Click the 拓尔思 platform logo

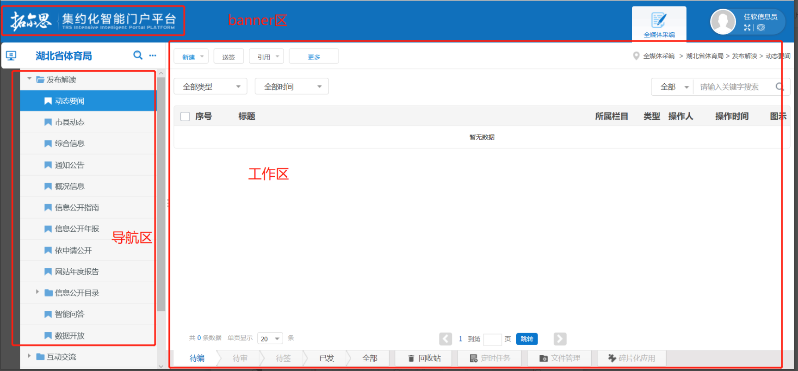coord(31,21)
